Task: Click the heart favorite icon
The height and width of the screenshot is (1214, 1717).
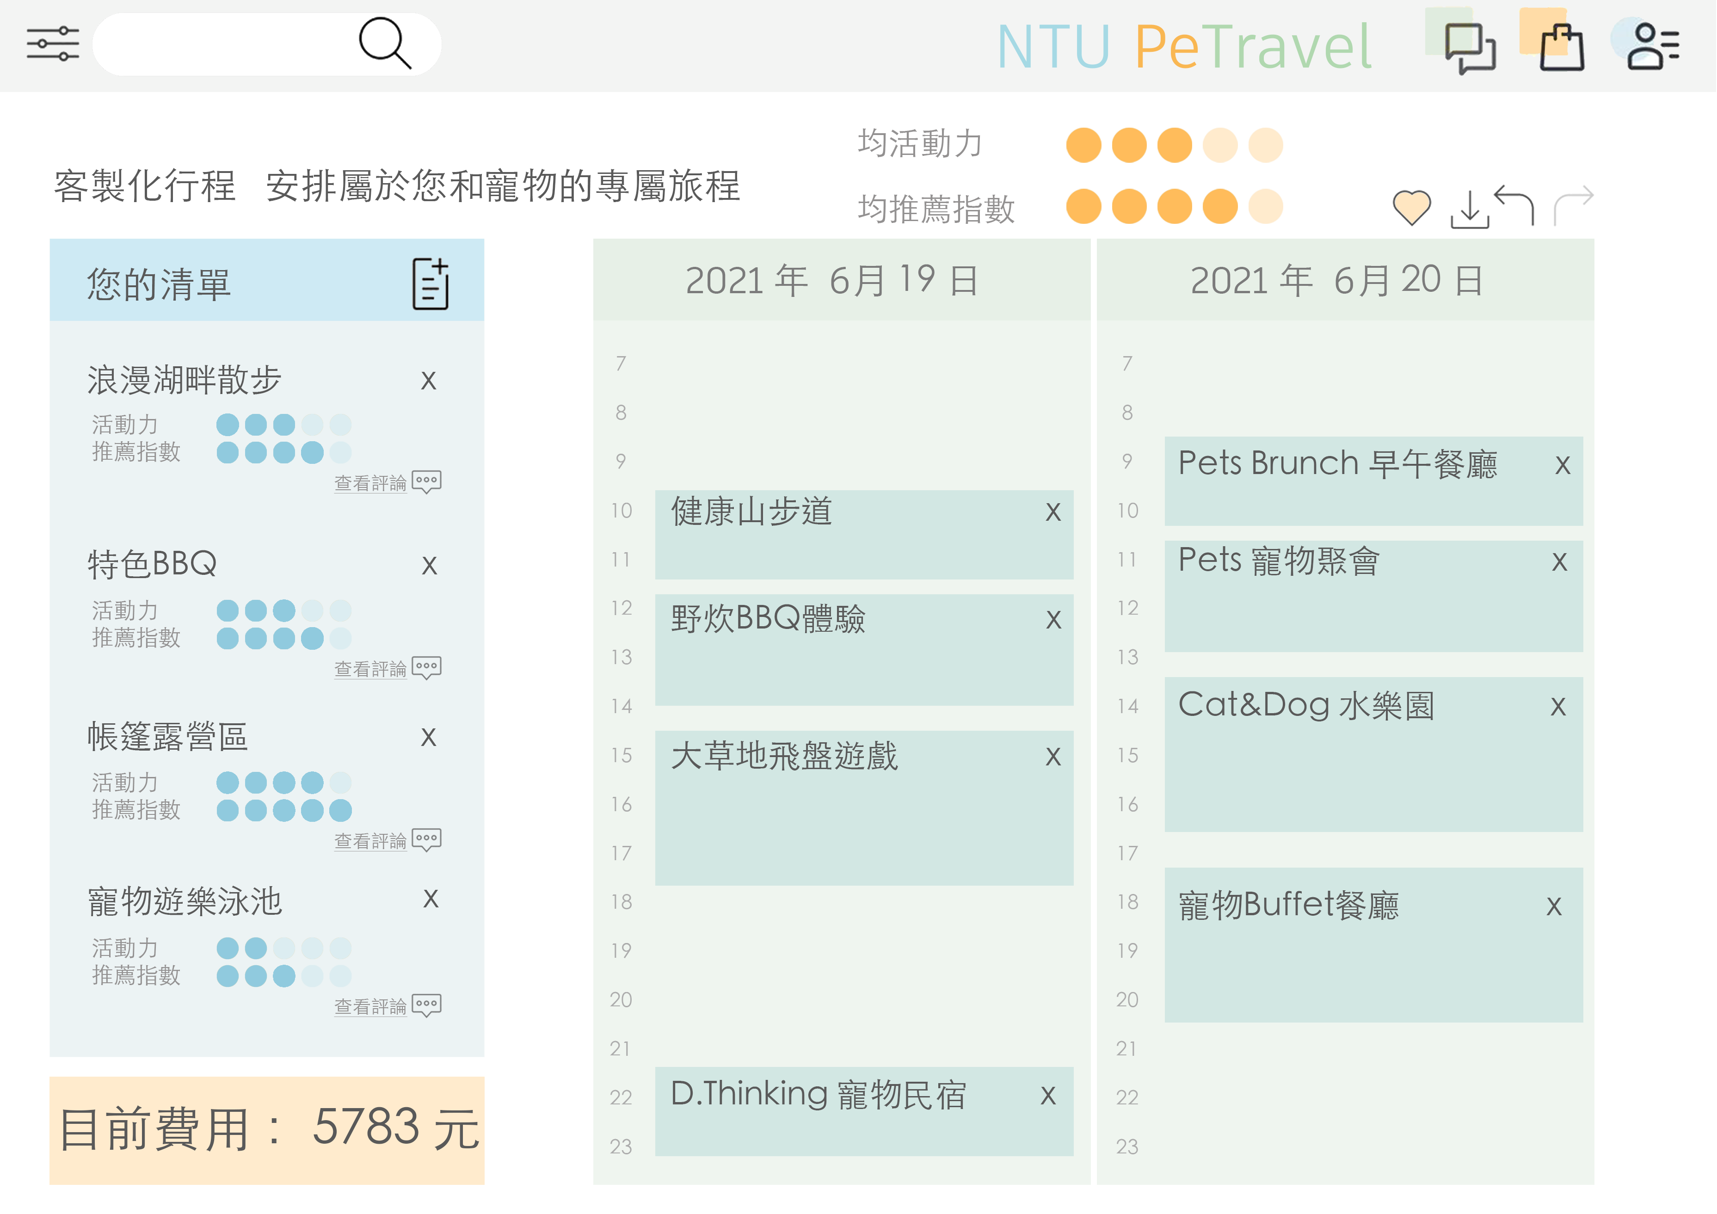Action: tap(1411, 207)
